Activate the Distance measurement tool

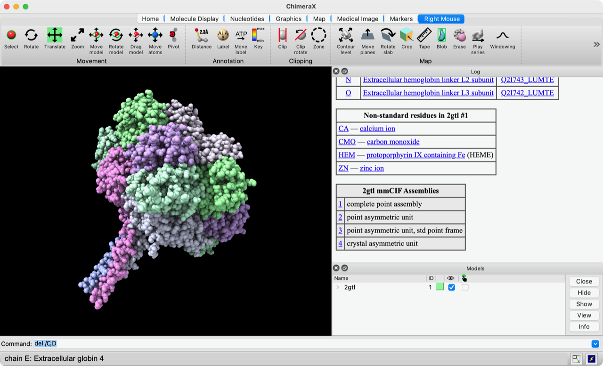202,36
